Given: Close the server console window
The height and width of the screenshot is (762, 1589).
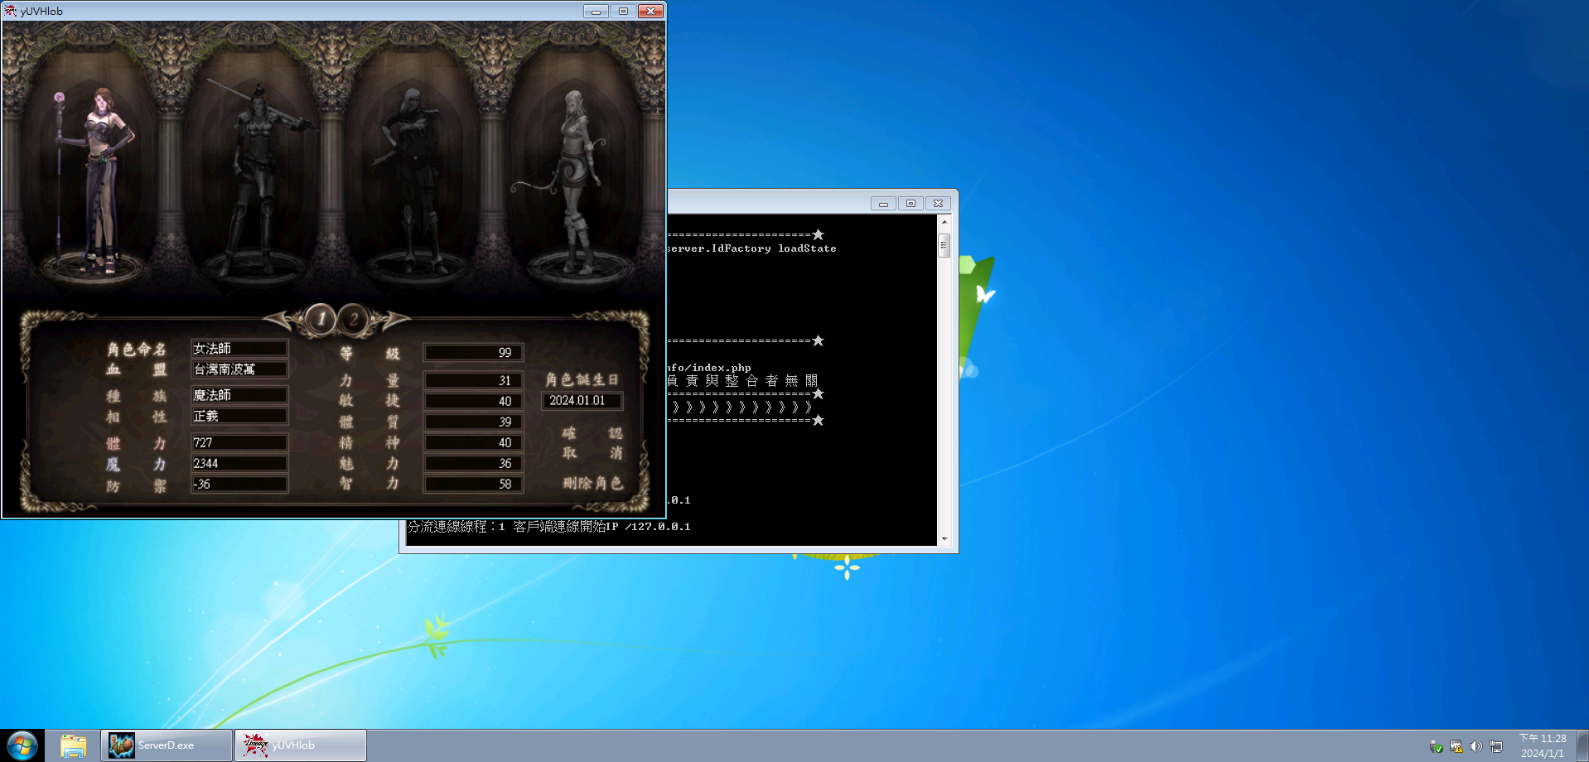Looking at the screenshot, I should pyautogui.click(x=938, y=204).
